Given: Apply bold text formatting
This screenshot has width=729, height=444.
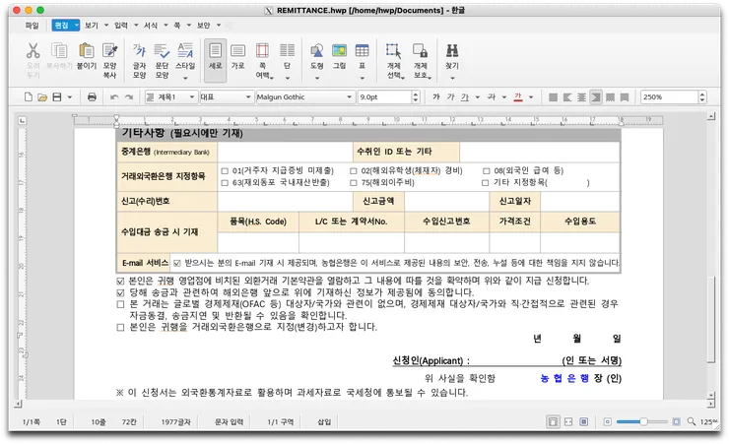Looking at the screenshot, I should [x=436, y=97].
